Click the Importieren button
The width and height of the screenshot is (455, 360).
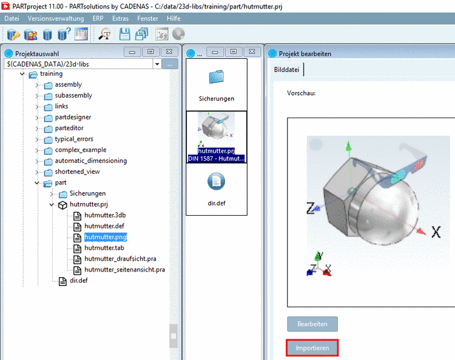[312, 348]
